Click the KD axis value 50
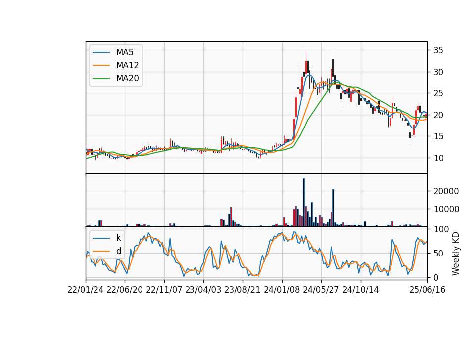Screen dimensions: 475x341 pos(438,253)
